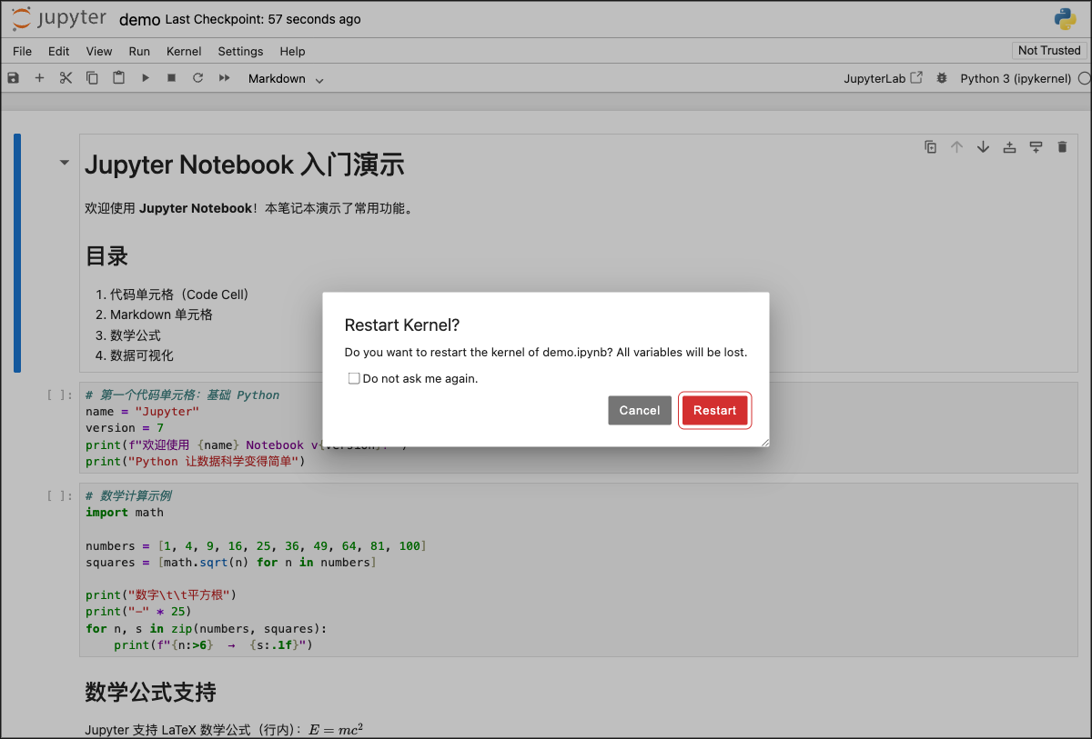
Task: Open the Kernel menu
Action: (x=184, y=51)
